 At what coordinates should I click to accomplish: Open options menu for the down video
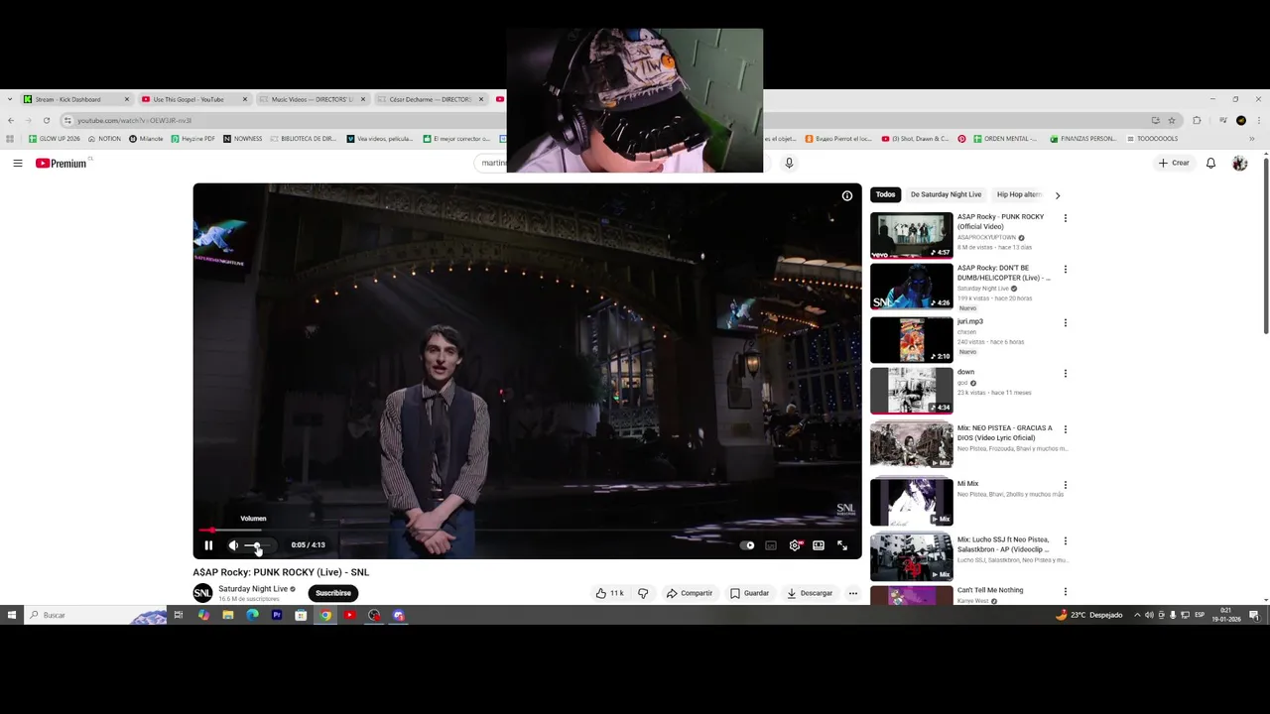click(1066, 374)
